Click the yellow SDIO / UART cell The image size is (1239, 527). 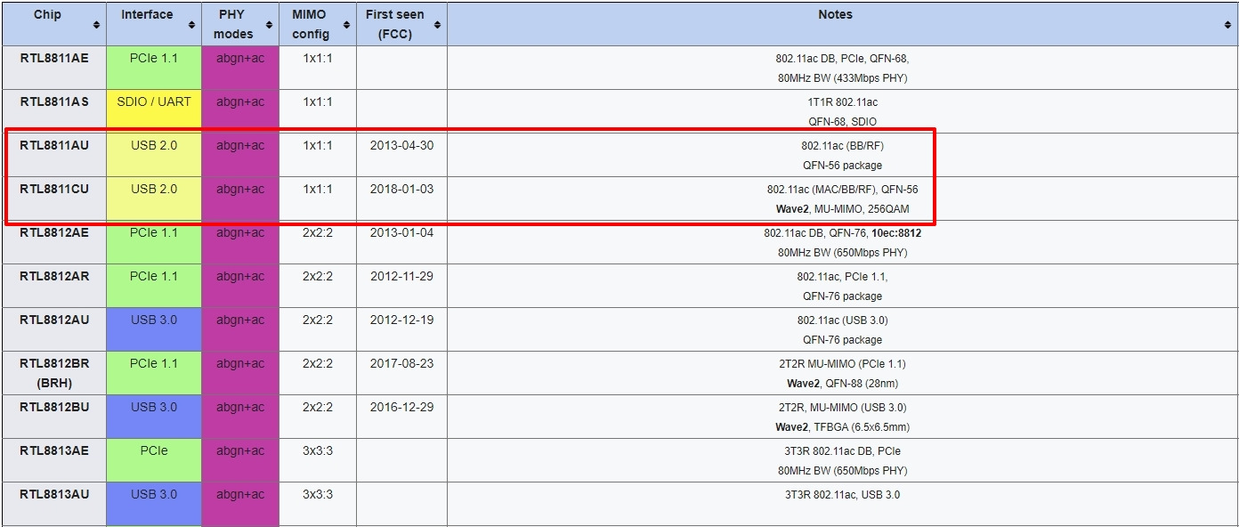click(154, 101)
